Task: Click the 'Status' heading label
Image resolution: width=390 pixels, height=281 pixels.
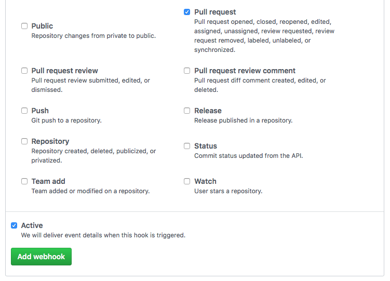Action: (206, 146)
